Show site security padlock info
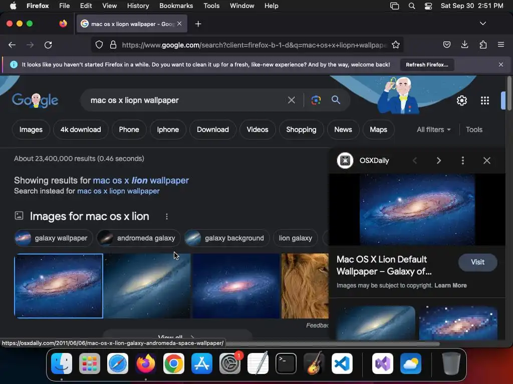The image size is (513, 384). (113, 44)
